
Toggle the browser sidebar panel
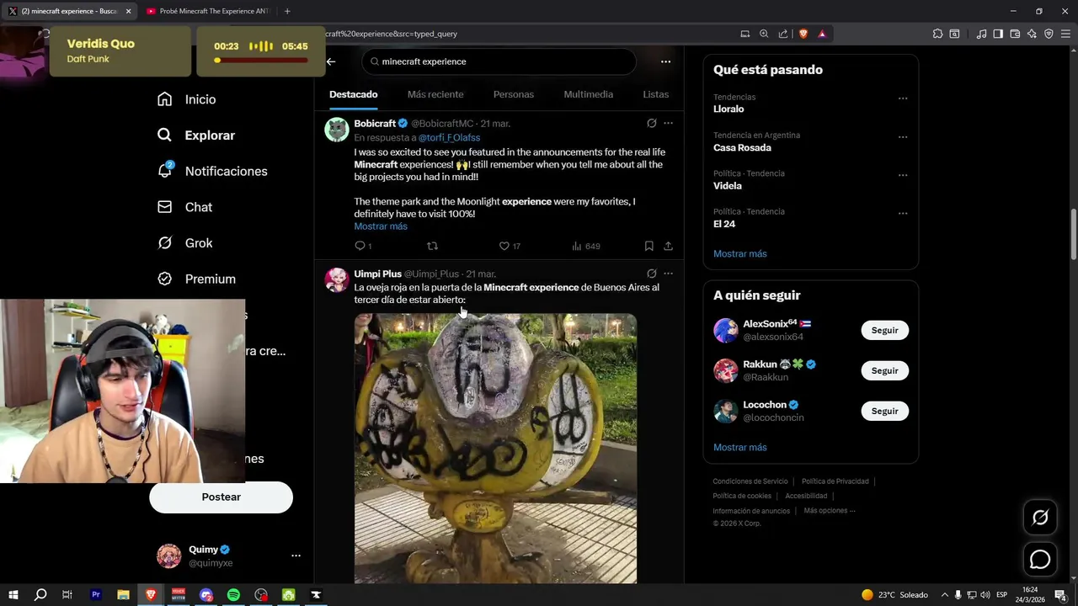(998, 34)
